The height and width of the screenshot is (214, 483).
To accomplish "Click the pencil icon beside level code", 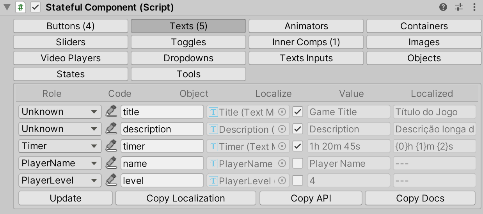I will [111, 180].
